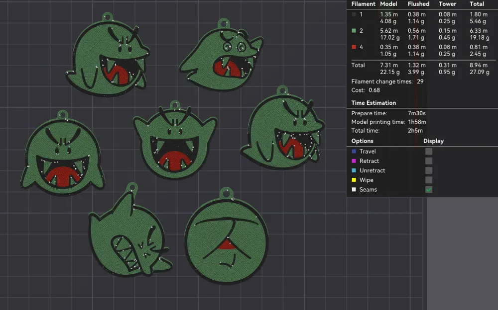Click the "0.15 m" tower value

click(x=448, y=31)
